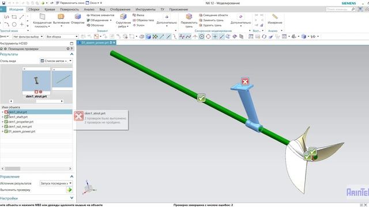Open the Координатная плоскость (Datum Plane) tool
This screenshot has height=207, width=369.
click(x=42, y=21)
